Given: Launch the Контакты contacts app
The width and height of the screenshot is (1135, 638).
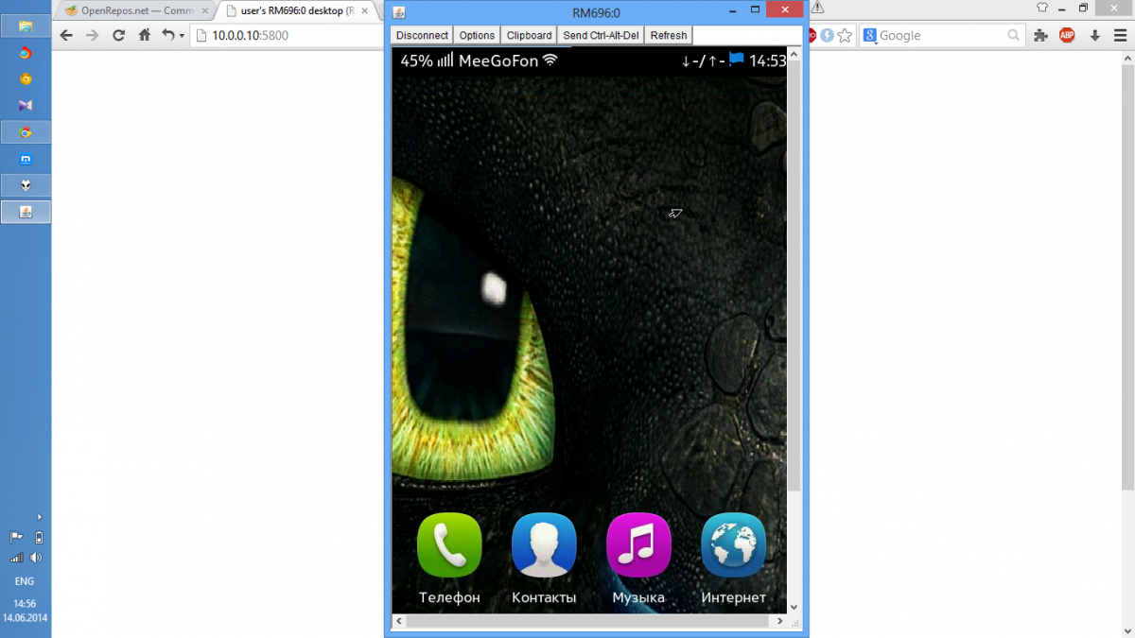Looking at the screenshot, I should (544, 545).
